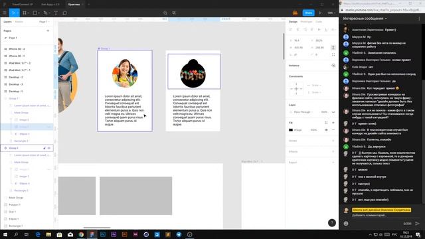Open the emoji picker in chat window

coord(346,224)
